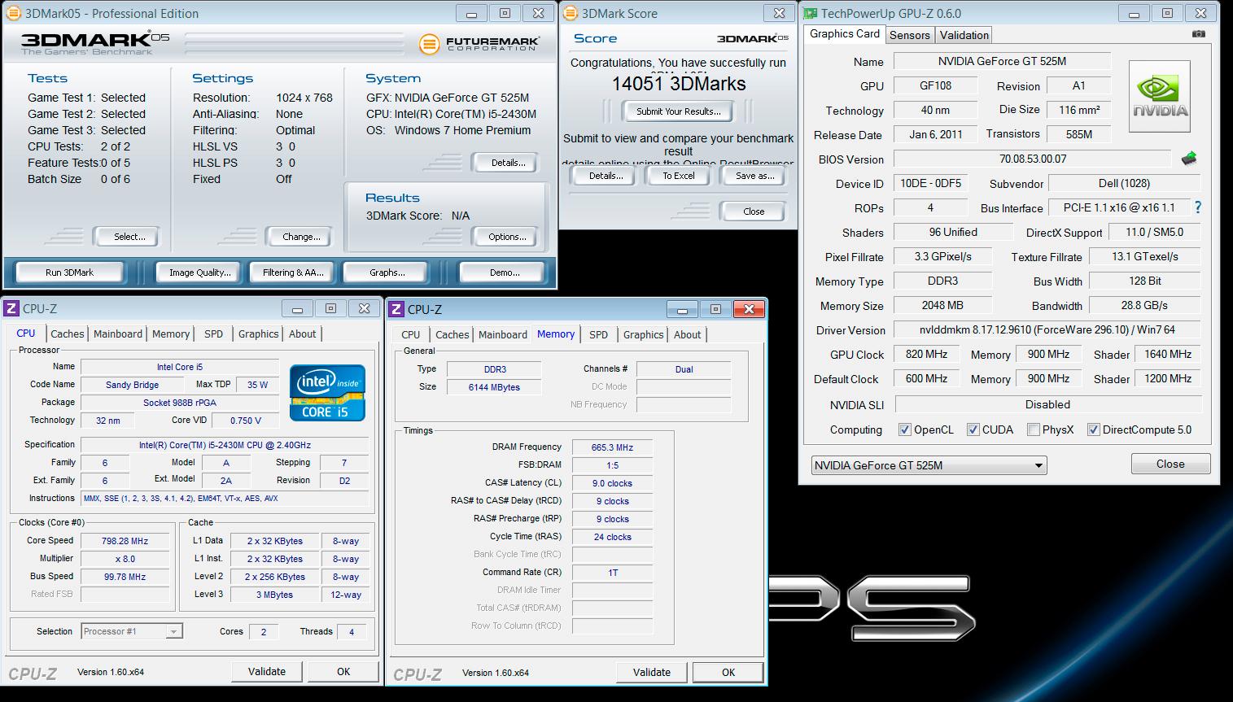The width and height of the screenshot is (1233, 702).
Task: Click the BIOS save chip icon in GPU-Z
Action: [1189, 159]
